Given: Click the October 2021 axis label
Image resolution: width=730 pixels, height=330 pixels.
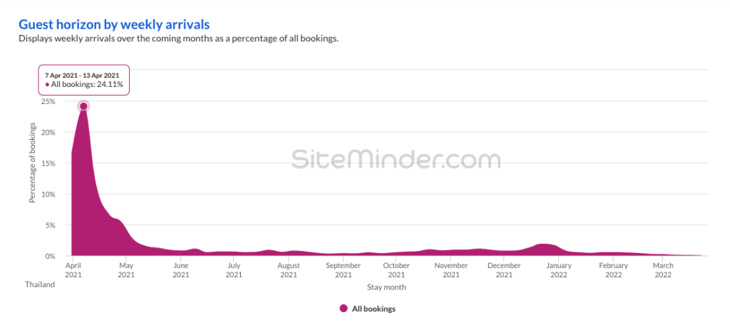Looking at the screenshot, I should coord(396,269).
